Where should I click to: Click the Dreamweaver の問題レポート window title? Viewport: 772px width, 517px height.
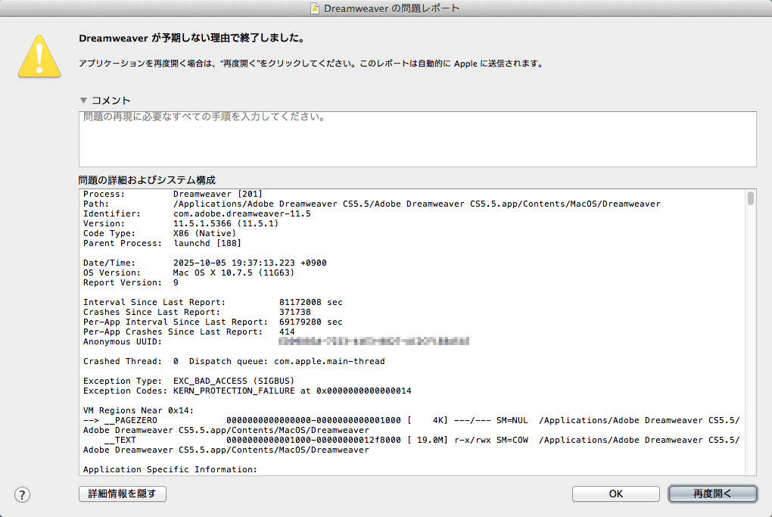[x=391, y=8]
